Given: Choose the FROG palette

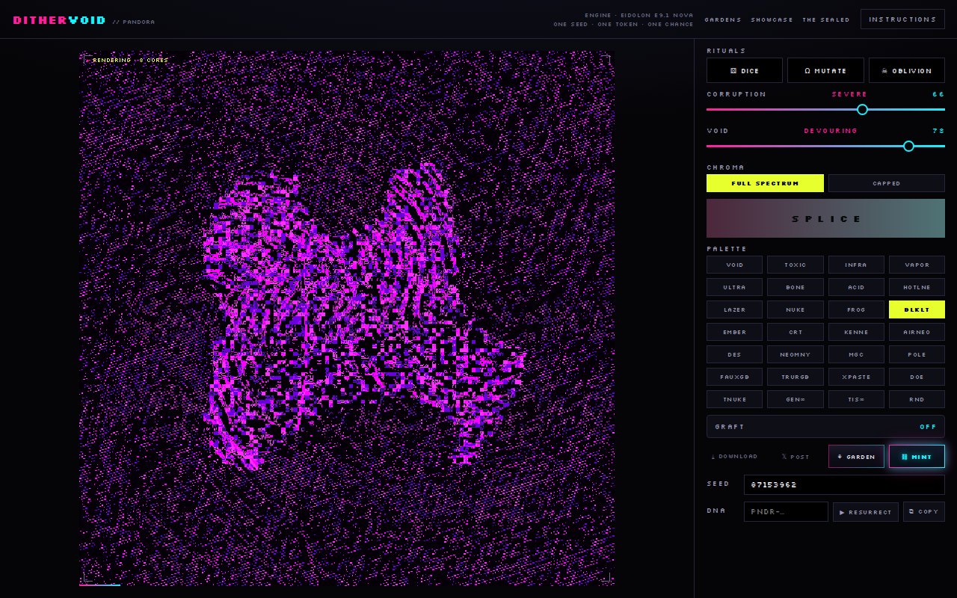Looking at the screenshot, I should [856, 309].
